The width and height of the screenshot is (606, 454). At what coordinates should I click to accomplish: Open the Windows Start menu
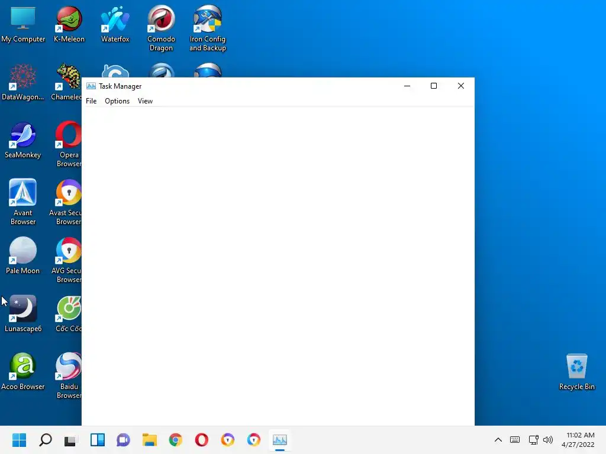pos(20,440)
